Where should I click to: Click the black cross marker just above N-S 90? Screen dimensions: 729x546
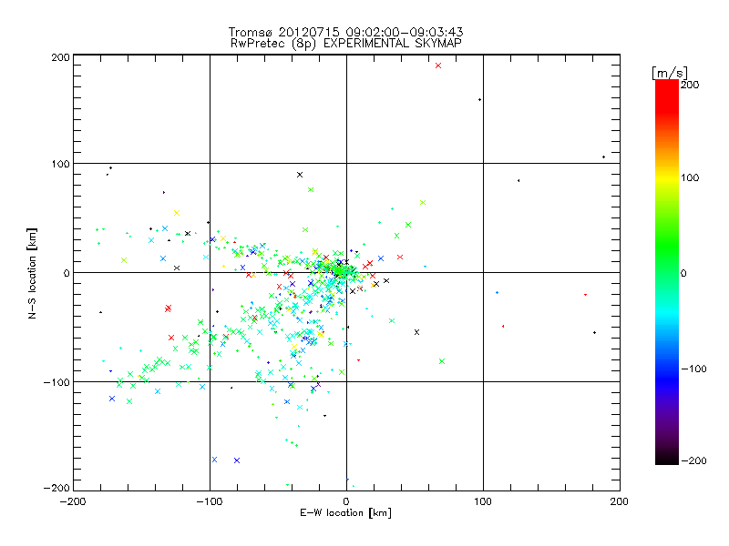tap(300, 175)
